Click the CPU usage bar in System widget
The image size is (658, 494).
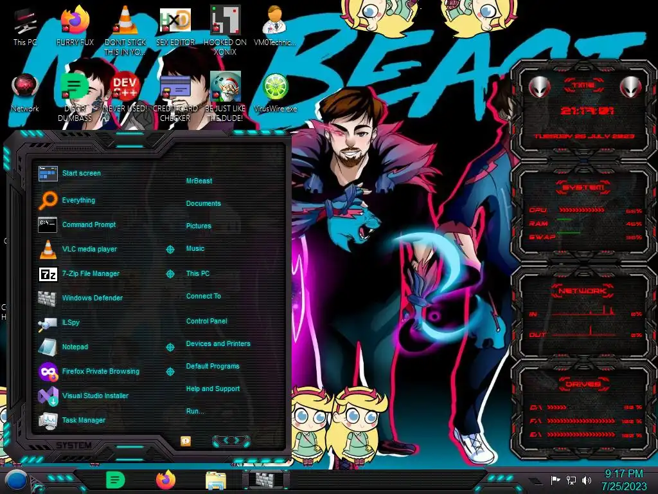point(581,210)
